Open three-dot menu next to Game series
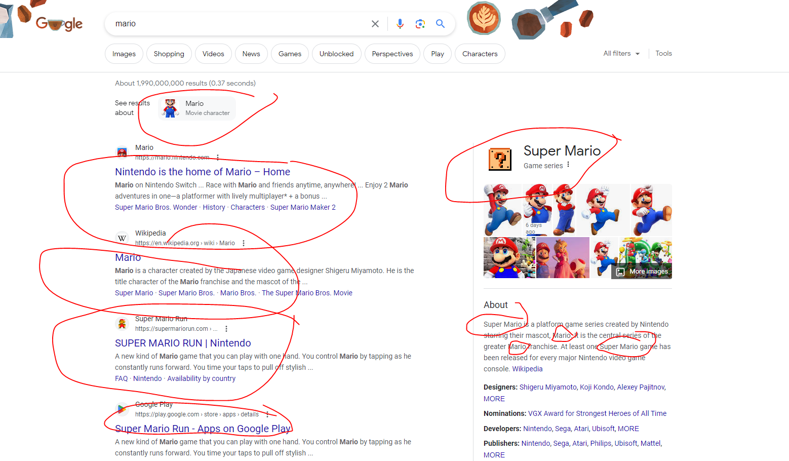 (x=568, y=165)
